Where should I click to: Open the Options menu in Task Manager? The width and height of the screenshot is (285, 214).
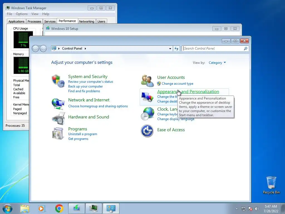point(22,14)
